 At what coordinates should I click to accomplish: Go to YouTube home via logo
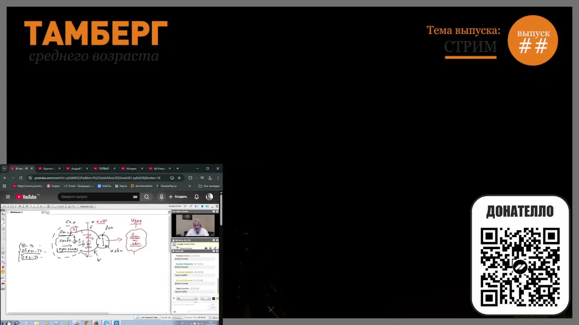pyautogui.click(x=27, y=197)
